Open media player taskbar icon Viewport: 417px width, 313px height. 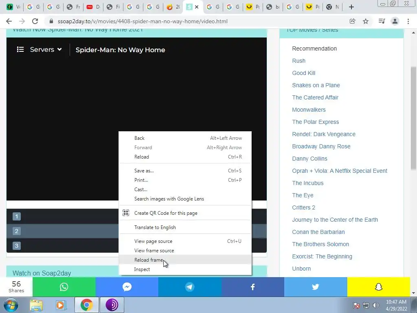click(60, 305)
